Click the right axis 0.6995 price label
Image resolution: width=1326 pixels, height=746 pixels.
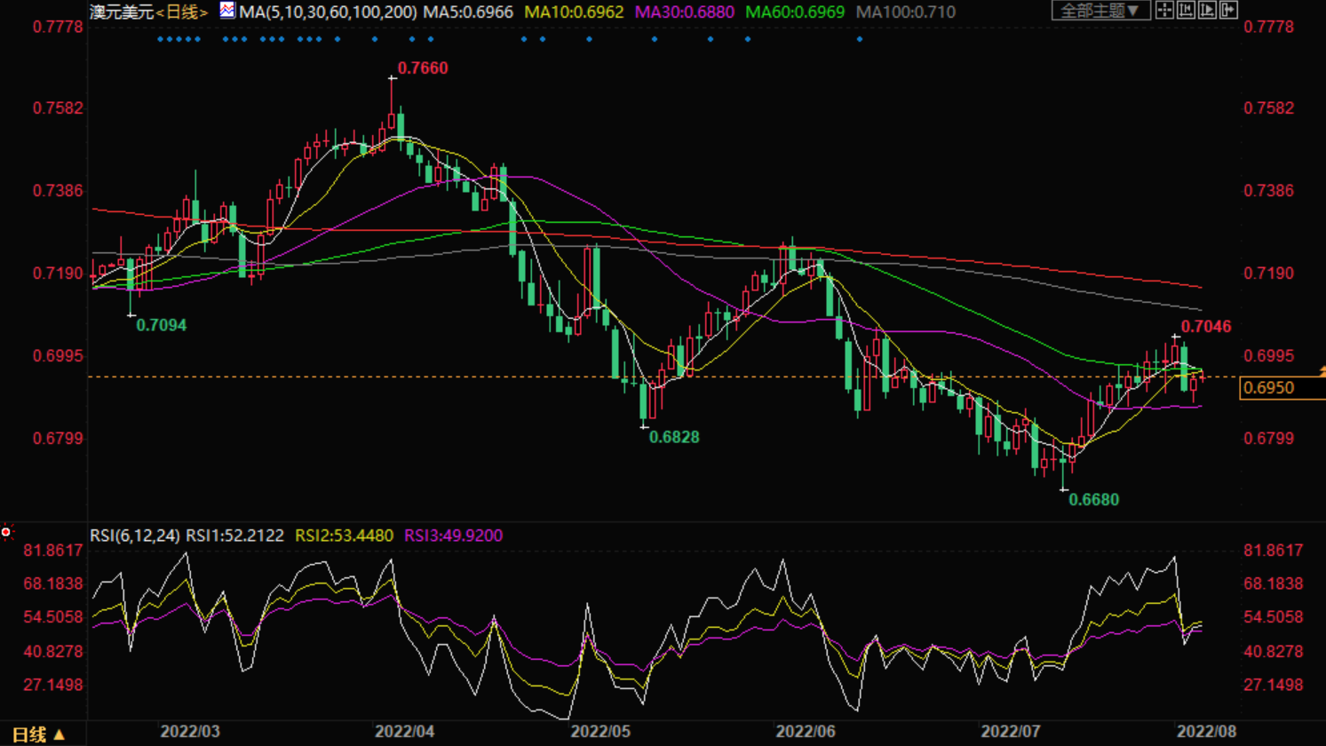point(1269,356)
